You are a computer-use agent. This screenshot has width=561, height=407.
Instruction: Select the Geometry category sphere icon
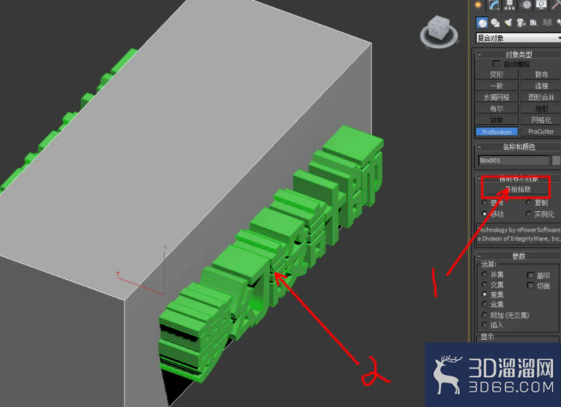[482, 23]
